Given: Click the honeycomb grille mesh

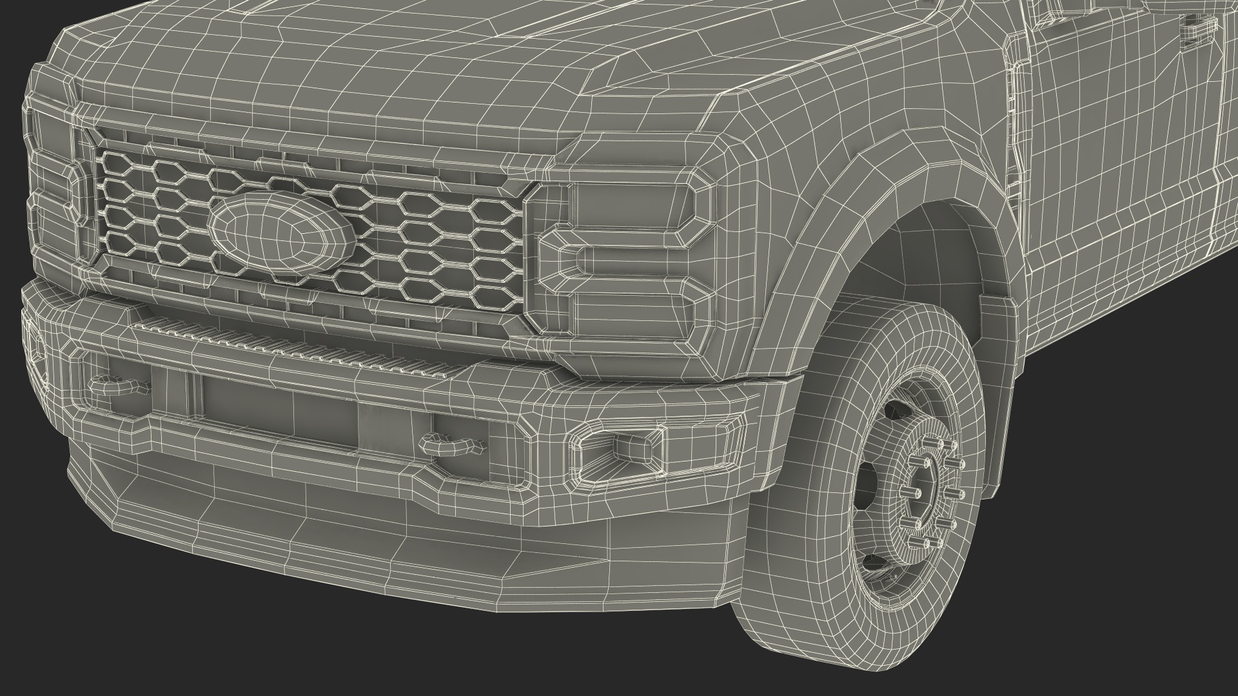Looking at the screenshot, I should pyautogui.click(x=309, y=232).
